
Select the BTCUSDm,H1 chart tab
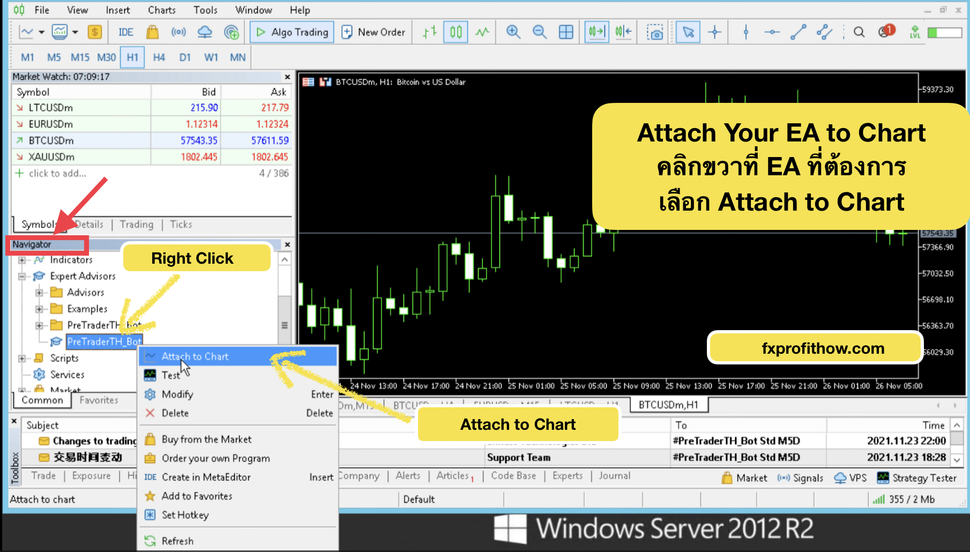point(669,405)
